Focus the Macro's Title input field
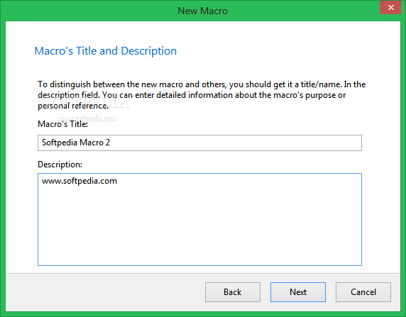 point(199,143)
